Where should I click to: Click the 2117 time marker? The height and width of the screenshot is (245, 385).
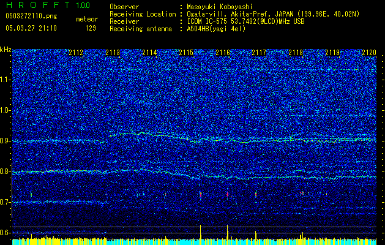pos(259,53)
